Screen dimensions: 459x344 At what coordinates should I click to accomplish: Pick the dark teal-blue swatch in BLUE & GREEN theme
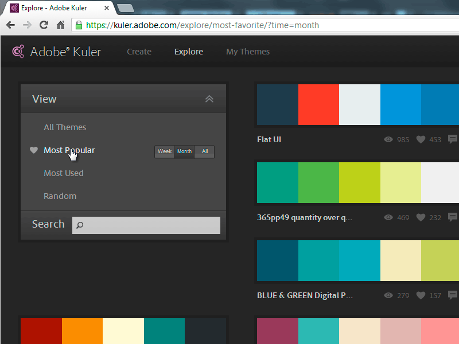pyautogui.click(x=278, y=261)
